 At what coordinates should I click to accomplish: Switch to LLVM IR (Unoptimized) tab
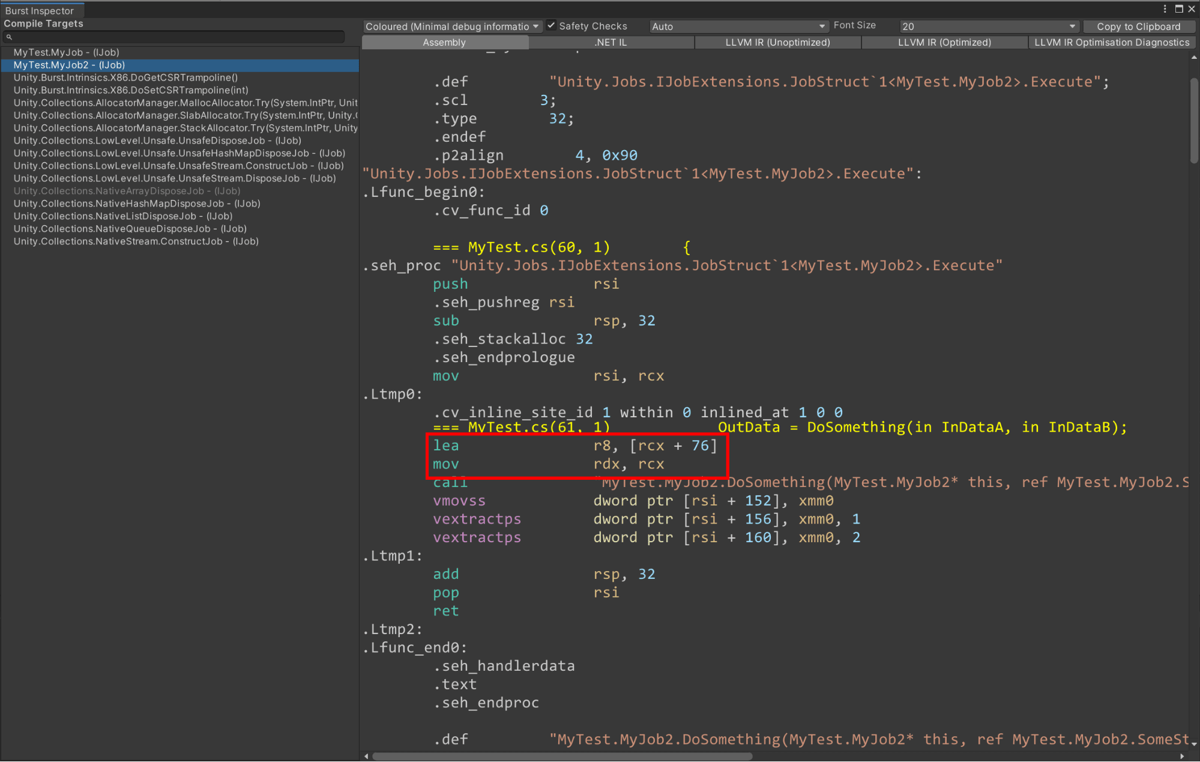coord(777,42)
